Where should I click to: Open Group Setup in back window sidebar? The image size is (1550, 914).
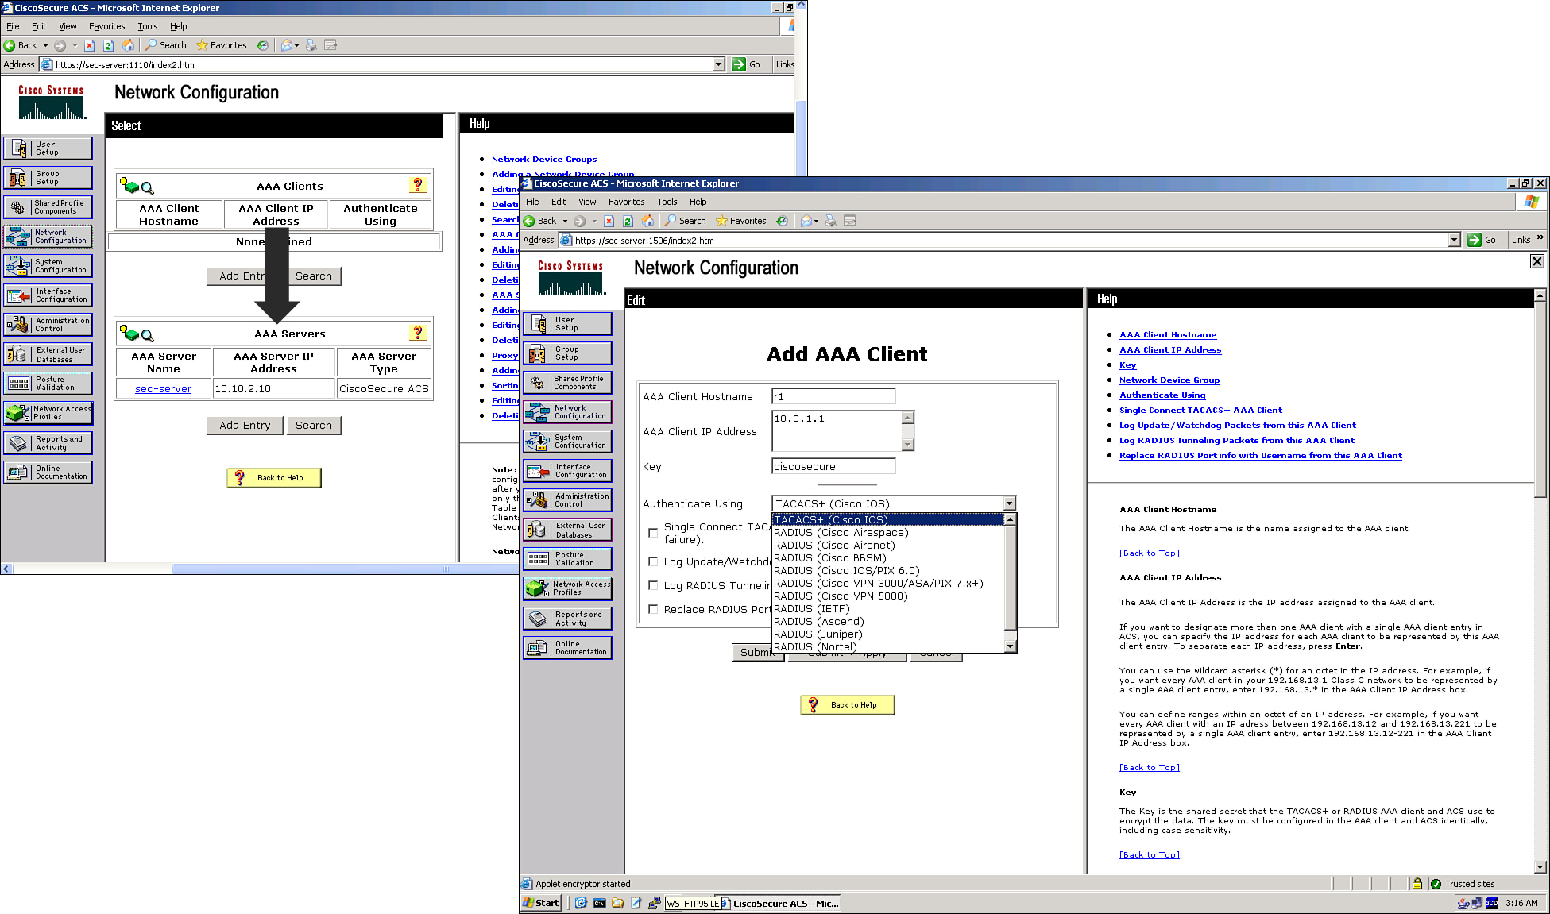[48, 178]
